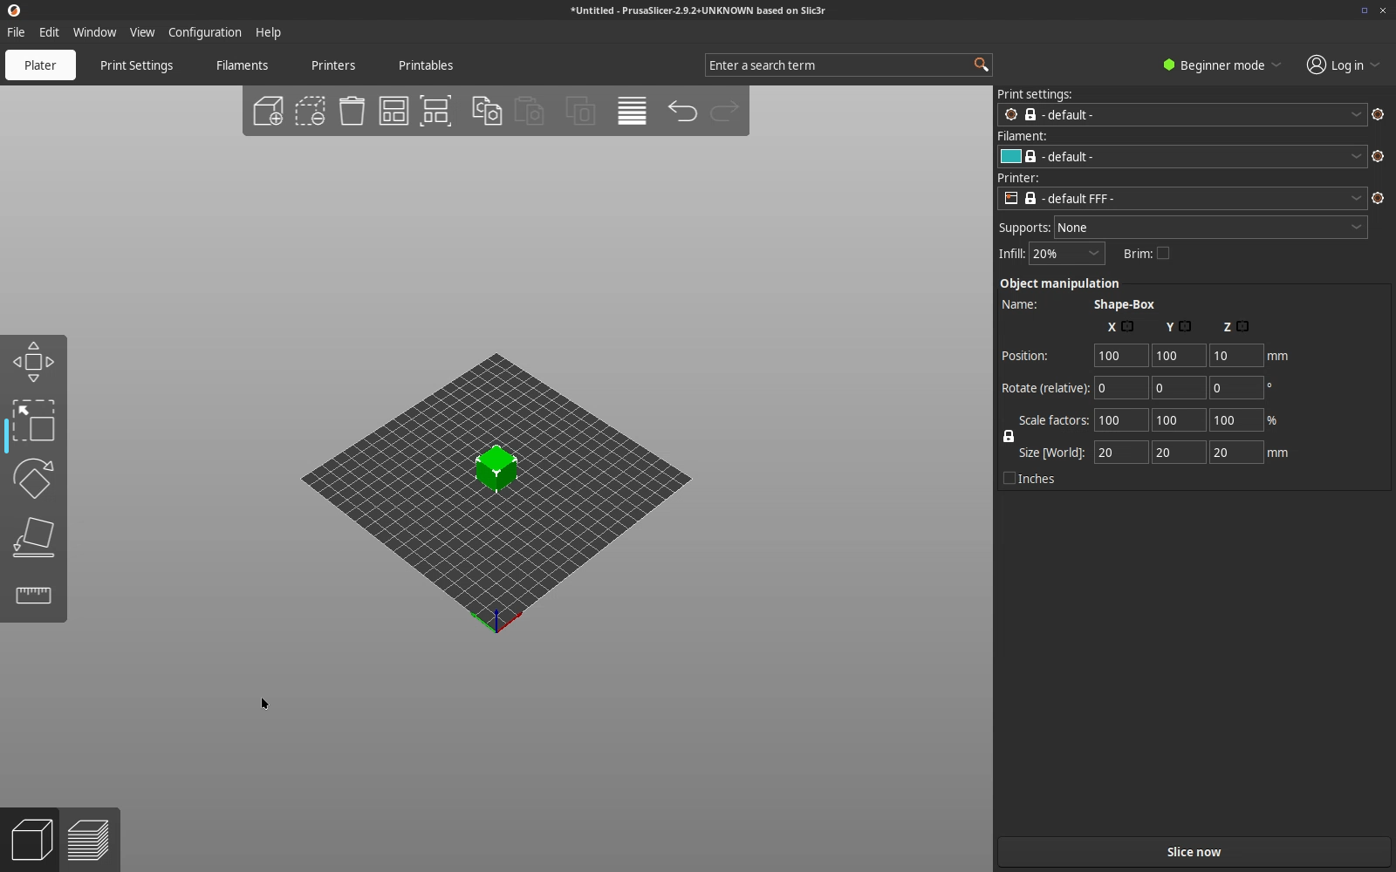Viewport: 1396px width, 872px height.
Task: Click the Arrange selection icon
Action: tap(435, 111)
